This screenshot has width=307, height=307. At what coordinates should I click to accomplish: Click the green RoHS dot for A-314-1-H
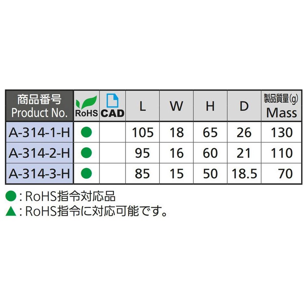(x=86, y=133)
